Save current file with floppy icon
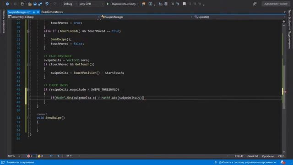 [x=35, y=4]
